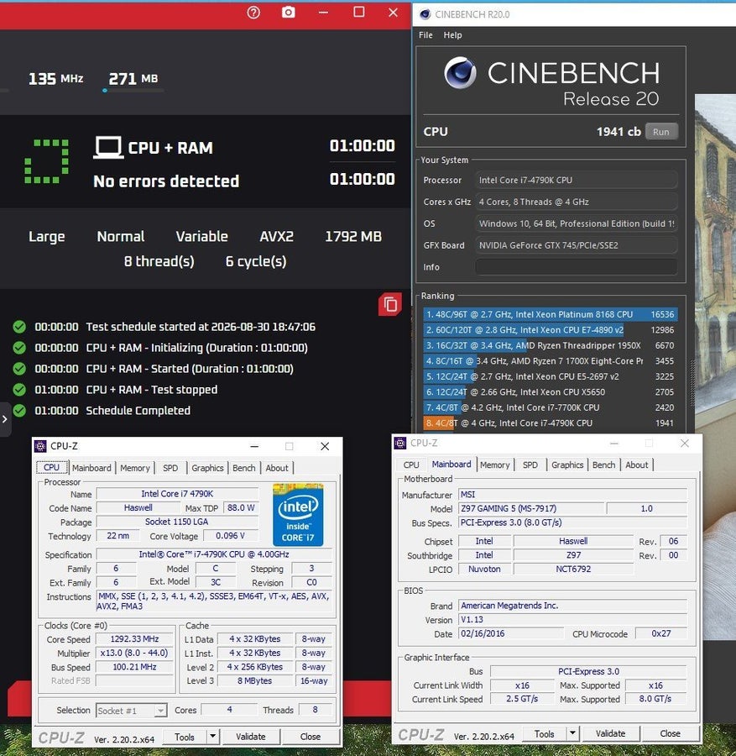
Task: Open Graphics tab in right CPU-Z window
Action: [x=567, y=465]
